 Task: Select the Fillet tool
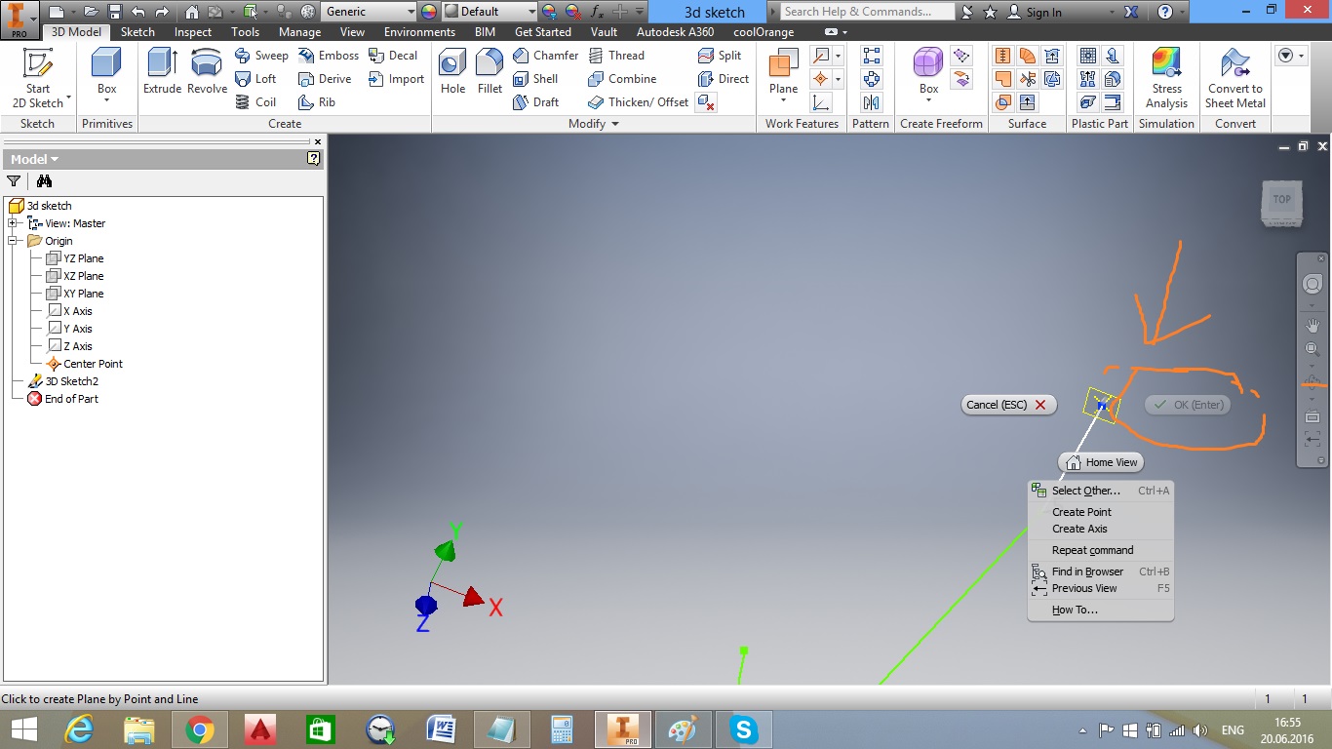coord(489,70)
